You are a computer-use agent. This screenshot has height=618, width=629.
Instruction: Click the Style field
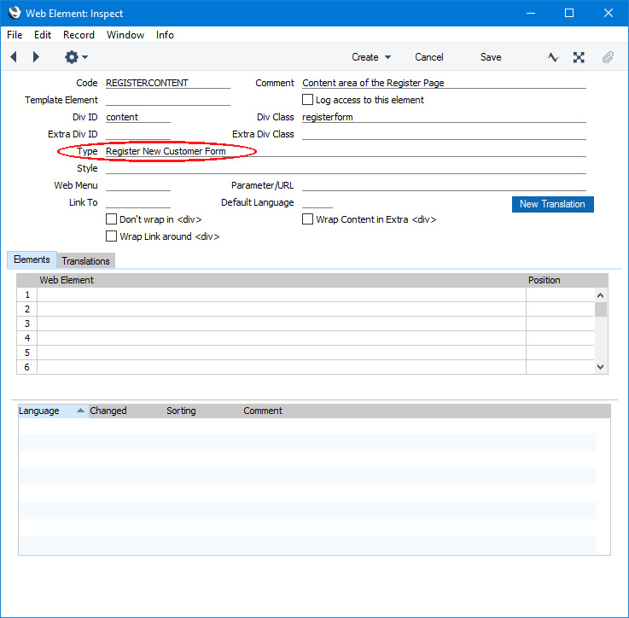(x=346, y=168)
